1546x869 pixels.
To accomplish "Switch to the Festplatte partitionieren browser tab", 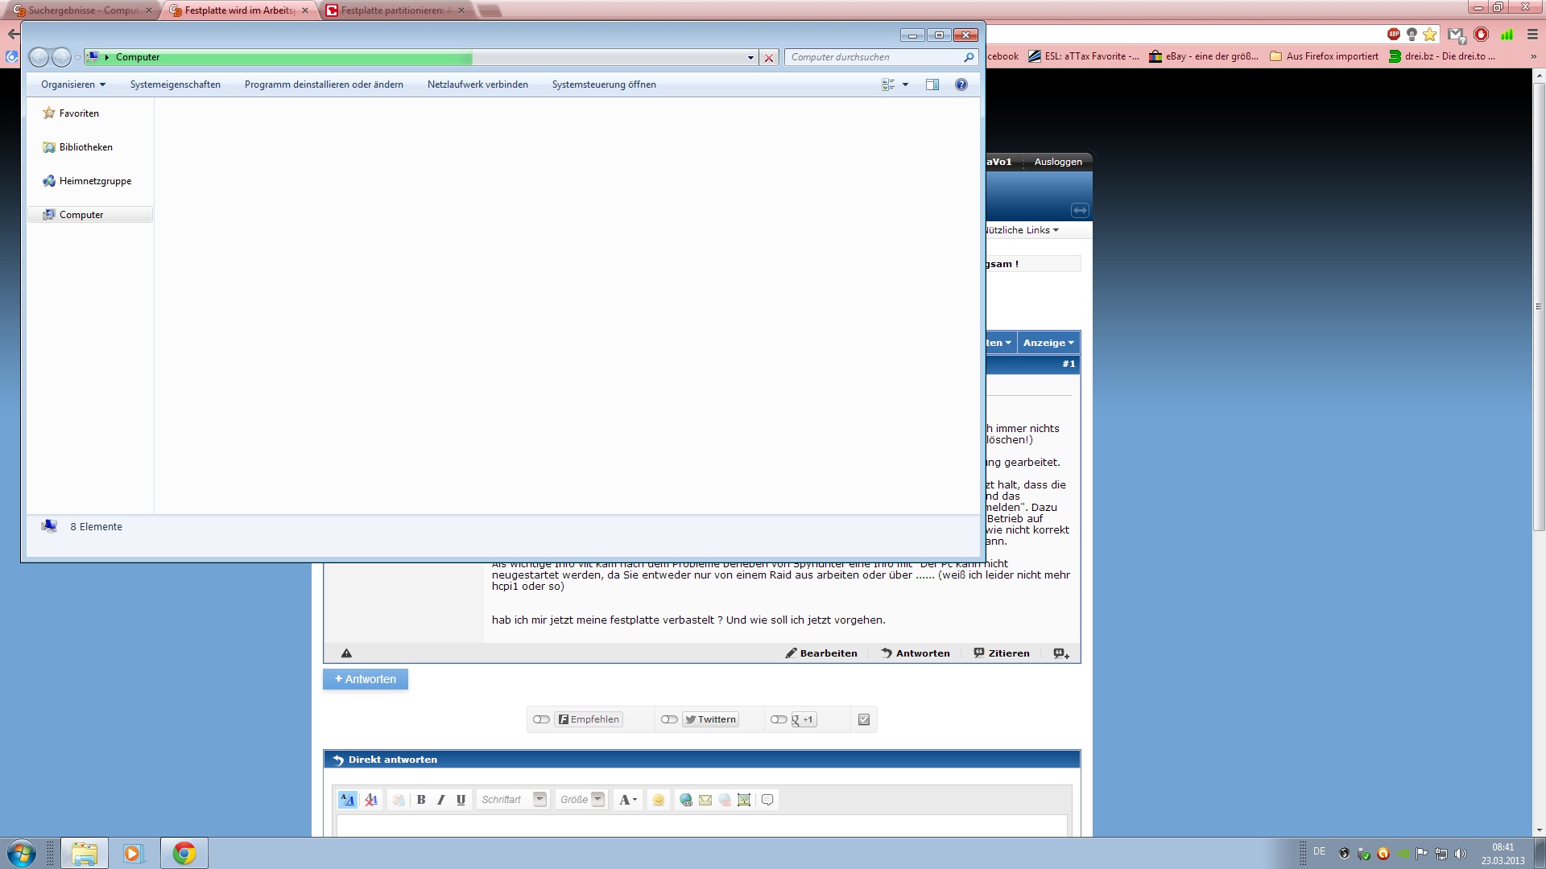I will 392,10.
